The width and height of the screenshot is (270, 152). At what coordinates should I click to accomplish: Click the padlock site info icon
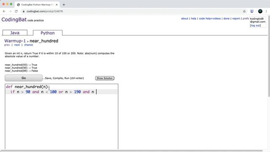[24, 11]
